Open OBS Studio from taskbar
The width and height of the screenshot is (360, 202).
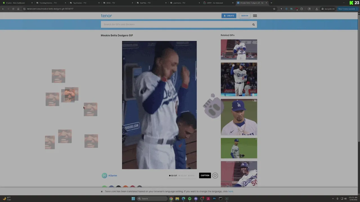coord(202,199)
